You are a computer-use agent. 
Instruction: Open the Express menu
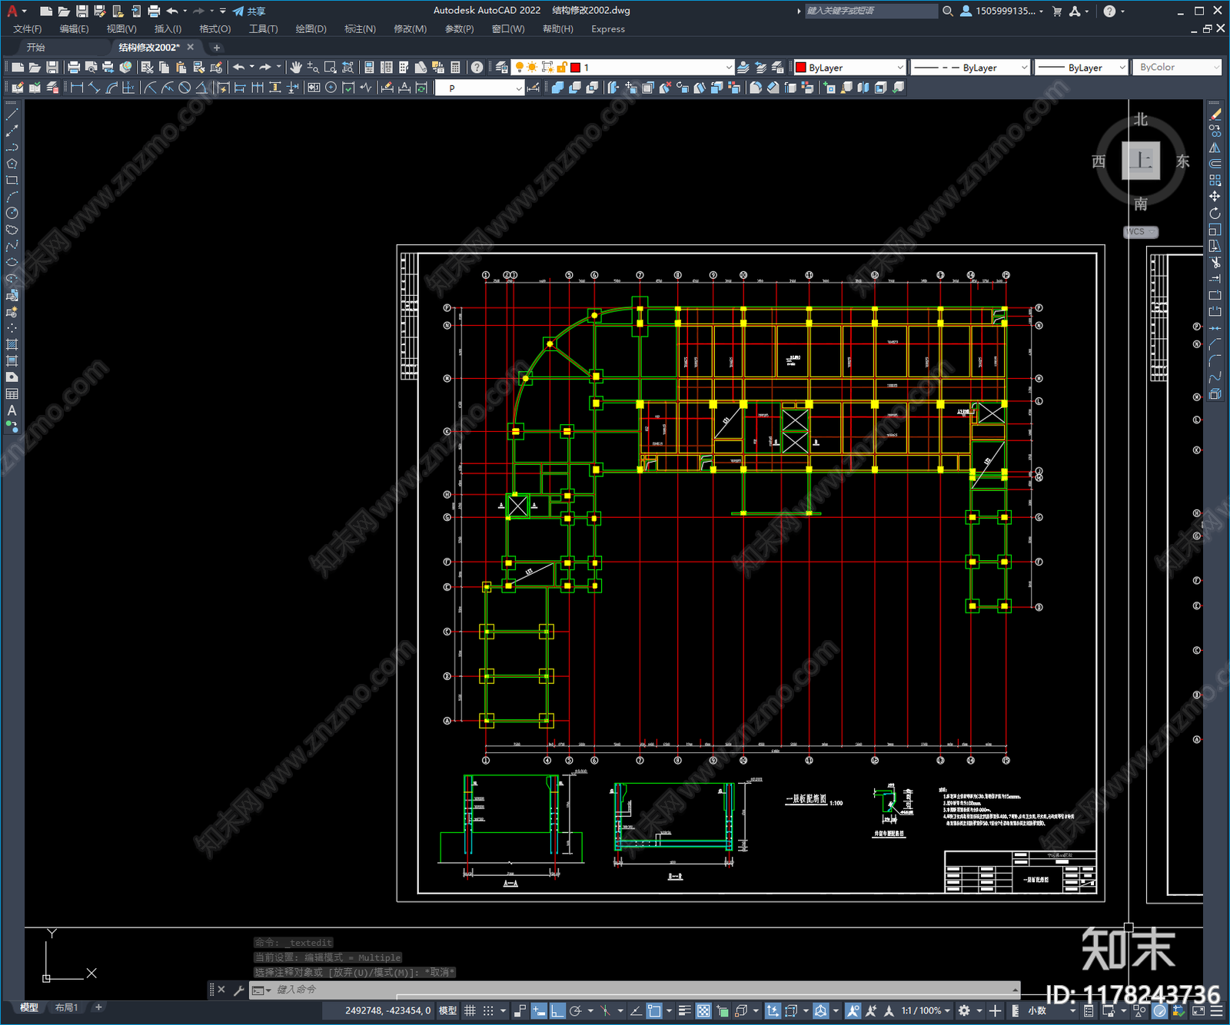coord(608,29)
